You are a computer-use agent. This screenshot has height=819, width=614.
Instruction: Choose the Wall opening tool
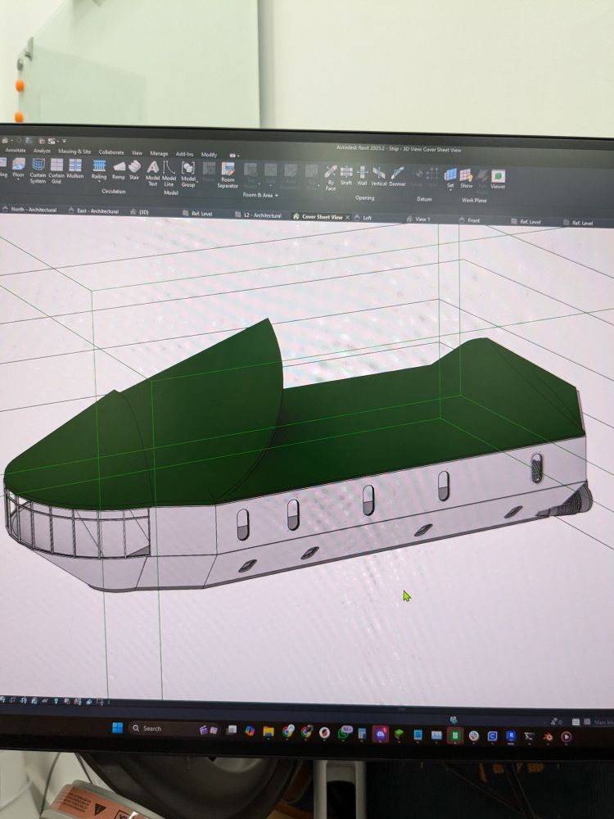tap(363, 177)
